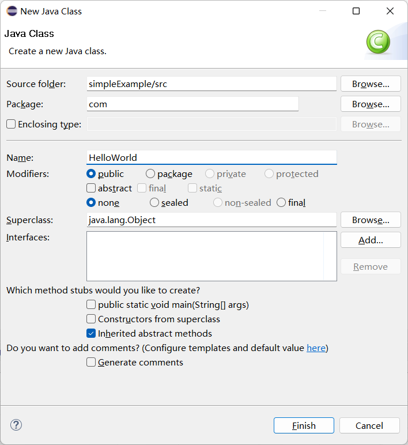The width and height of the screenshot is (408, 445).
Task: Toggle the abstract modifier checkbox
Action: coord(91,188)
